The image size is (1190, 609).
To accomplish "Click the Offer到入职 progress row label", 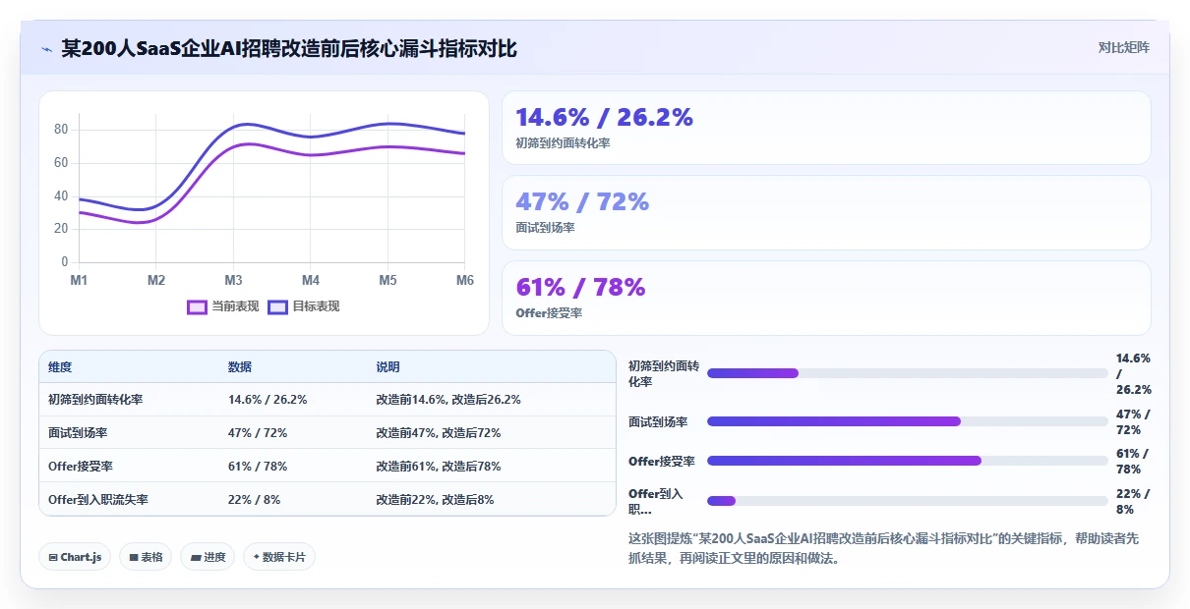I will click(656, 501).
